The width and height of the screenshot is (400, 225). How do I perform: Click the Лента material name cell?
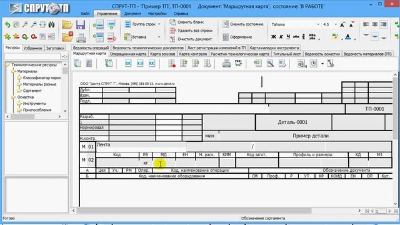tap(141, 146)
